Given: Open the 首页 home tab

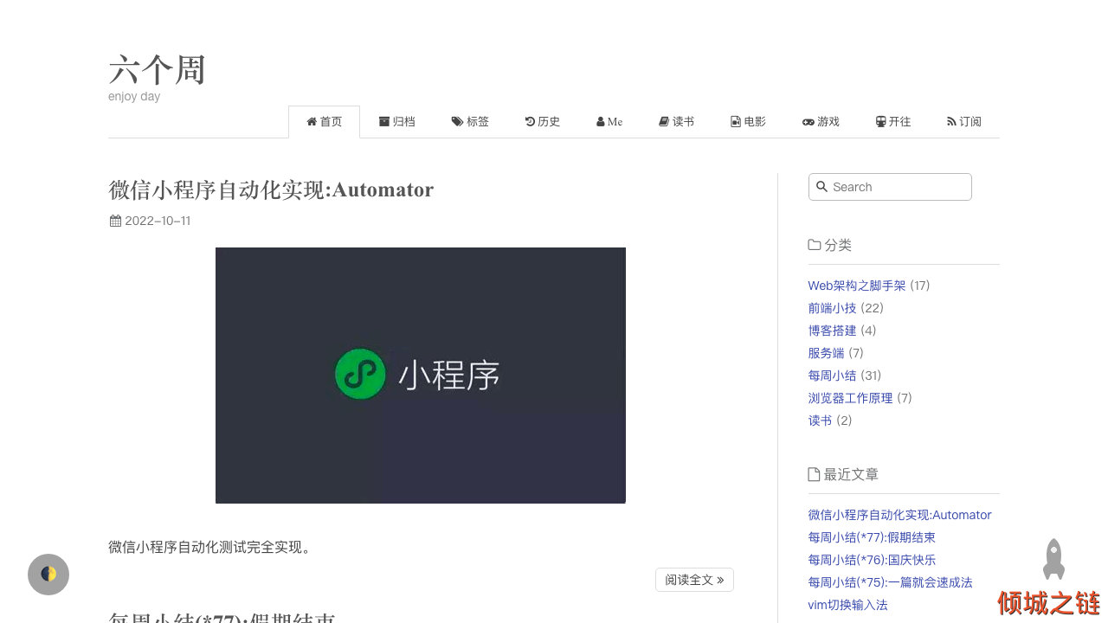Looking at the screenshot, I should (325, 122).
